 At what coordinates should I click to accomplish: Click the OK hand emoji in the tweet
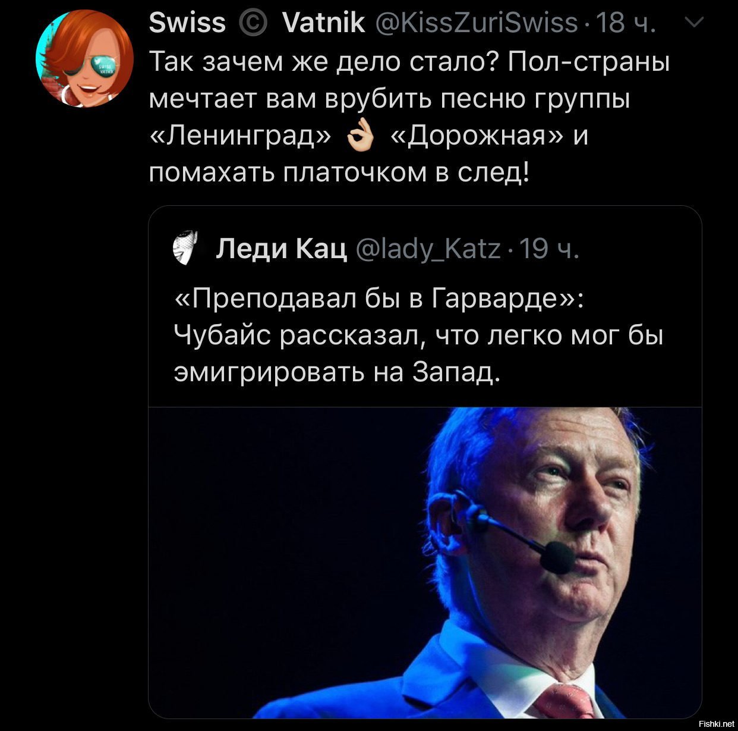(x=360, y=137)
